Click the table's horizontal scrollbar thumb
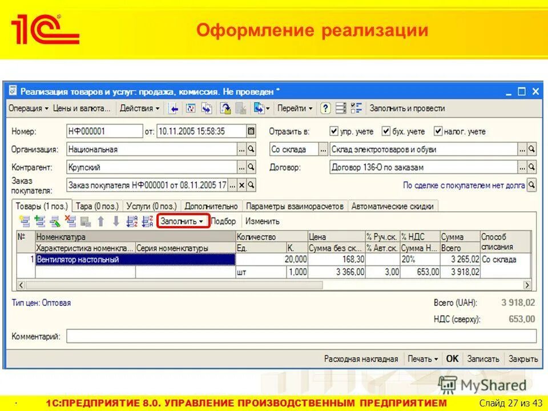 pos(174,285)
